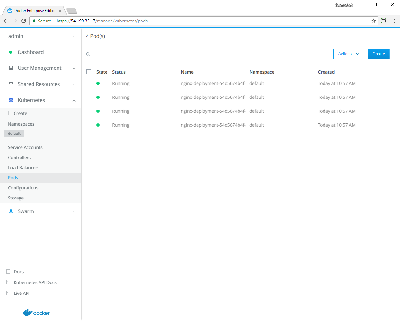Screen dimensions: 400x321
Task: Go to Load Balancers in sidebar
Action: 24,168
